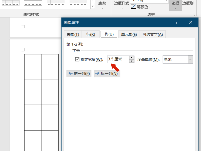Choose the fourth table style thumbnail
The height and width of the screenshot is (151, 201).
pos(78,3)
